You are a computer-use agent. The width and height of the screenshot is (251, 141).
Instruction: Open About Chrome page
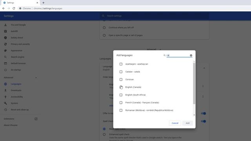11,125
